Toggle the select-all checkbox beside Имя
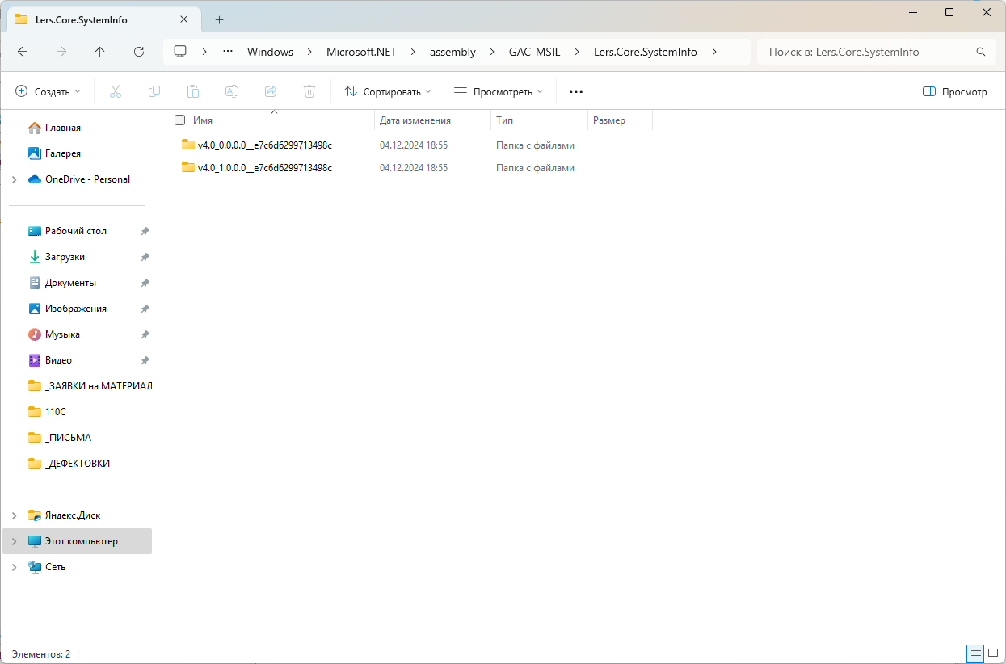Screen dimensions: 1006x664 pyautogui.click(x=180, y=120)
